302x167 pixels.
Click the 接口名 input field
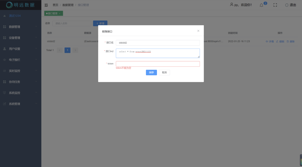tap(158, 43)
